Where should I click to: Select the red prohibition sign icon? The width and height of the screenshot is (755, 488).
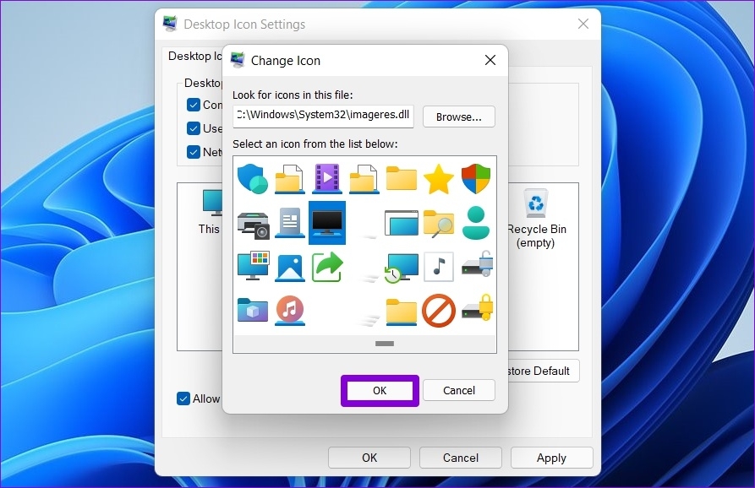tap(438, 311)
